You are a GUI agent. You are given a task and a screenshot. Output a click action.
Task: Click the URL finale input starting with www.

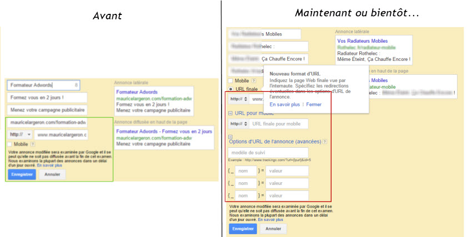point(257,99)
